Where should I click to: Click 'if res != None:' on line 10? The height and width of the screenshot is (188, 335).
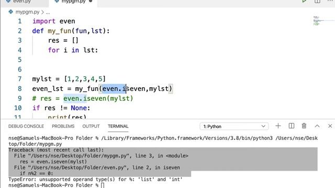[x=61, y=108]
